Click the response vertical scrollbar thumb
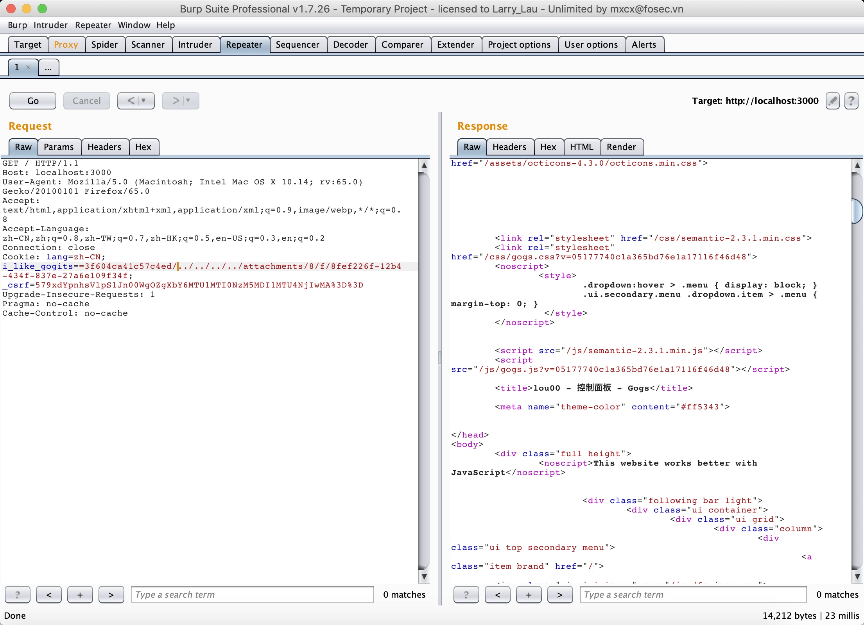864x625 pixels. click(x=857, y=211)
